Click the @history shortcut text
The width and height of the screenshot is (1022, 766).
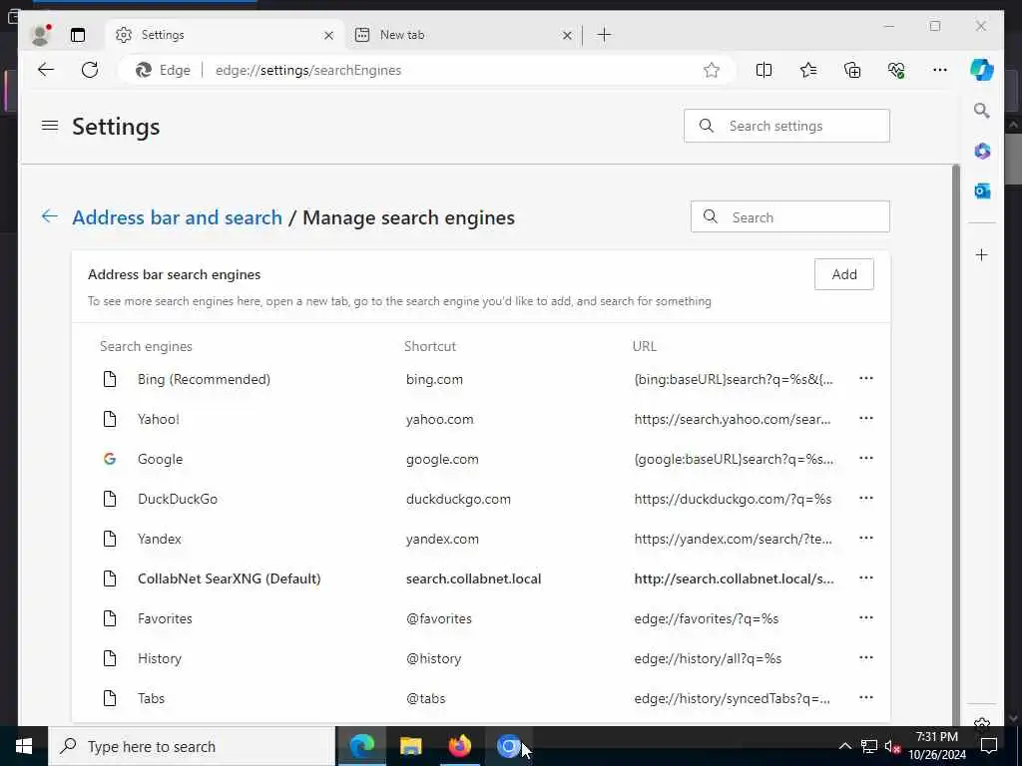point(433,658)
